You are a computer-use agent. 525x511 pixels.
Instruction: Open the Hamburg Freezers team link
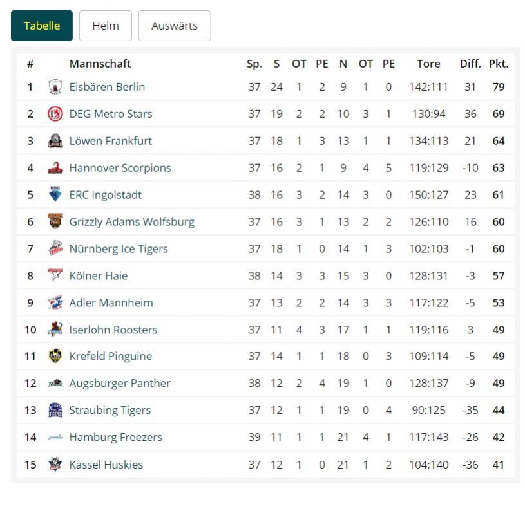click(x=116, y=437)
